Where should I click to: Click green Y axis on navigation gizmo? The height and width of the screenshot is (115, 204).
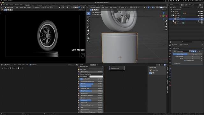coord(164,16)
